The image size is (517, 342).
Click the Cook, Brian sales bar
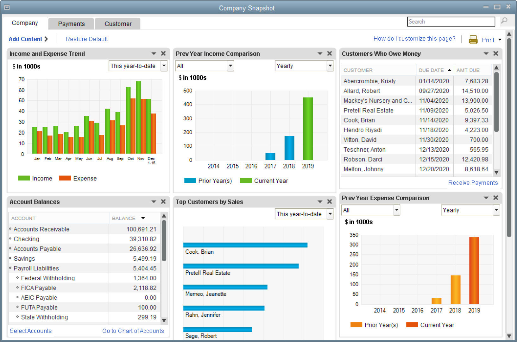pyautogui.click(x=245, y=245)
